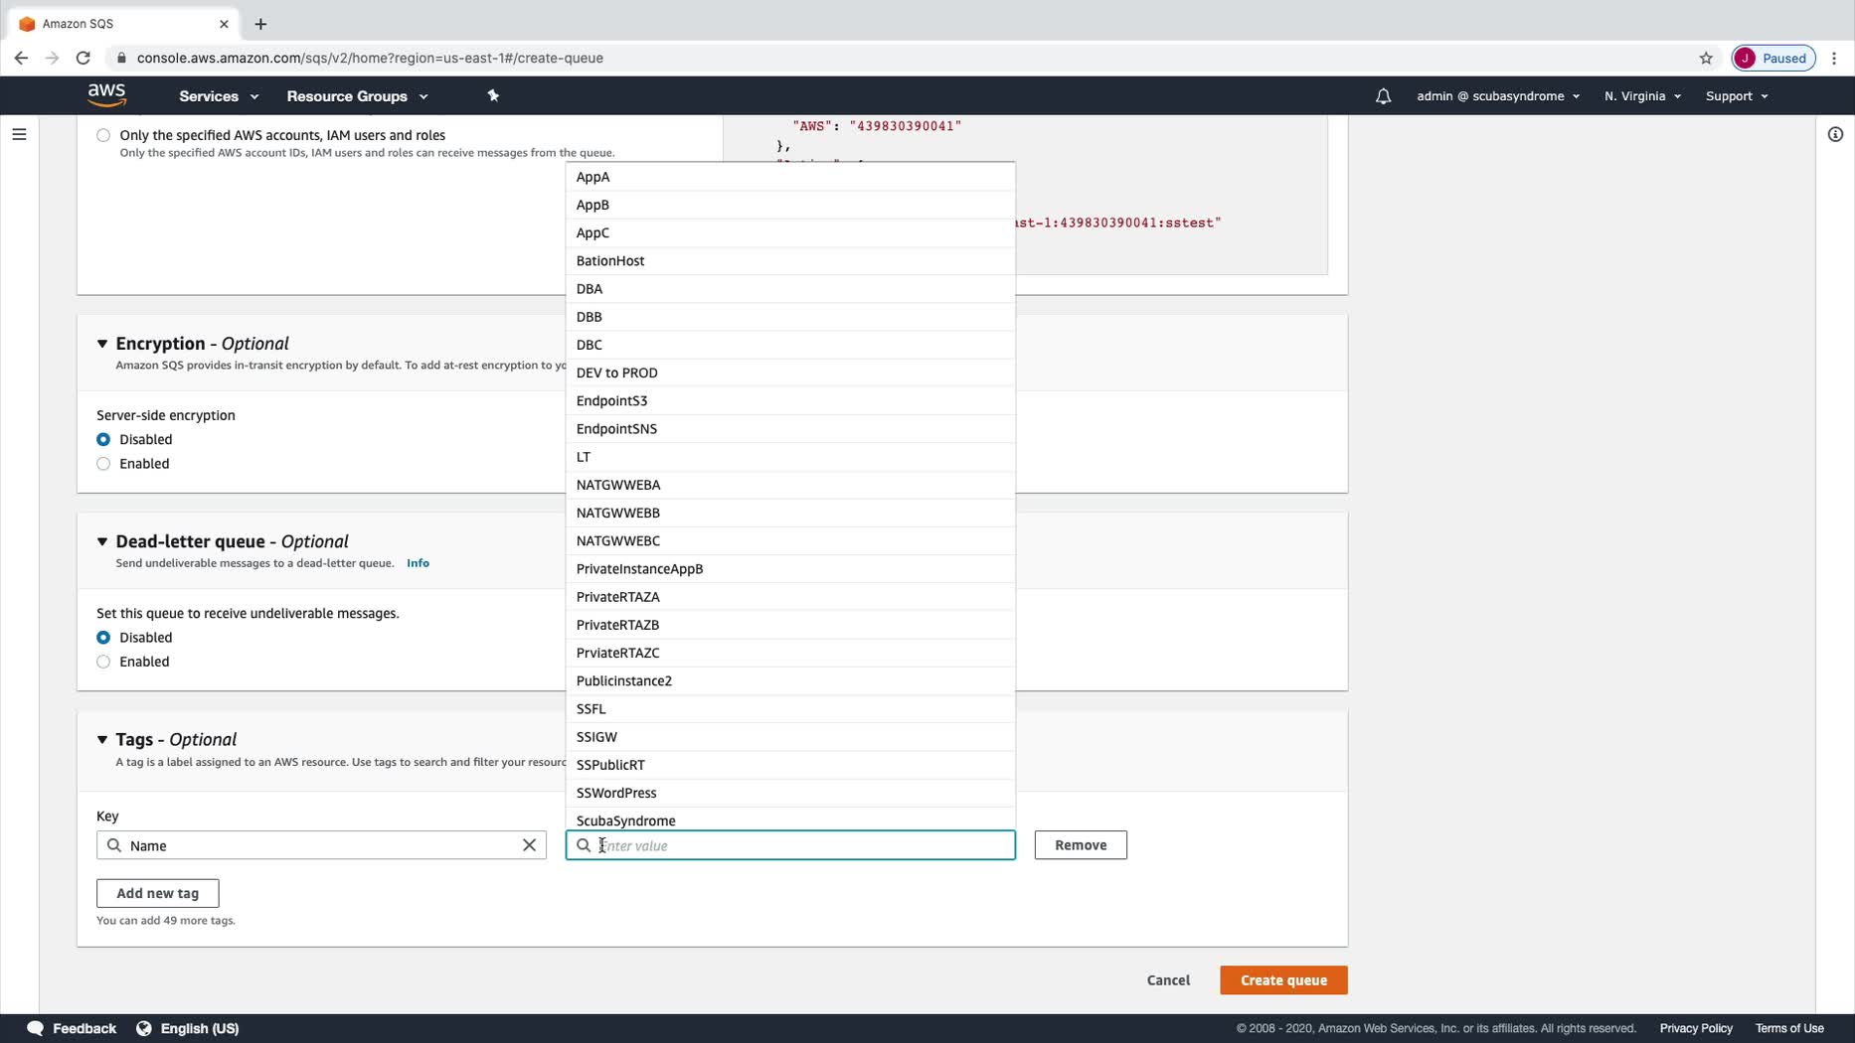
Task: Clear the Name tag key field
Action: (529, 845)
